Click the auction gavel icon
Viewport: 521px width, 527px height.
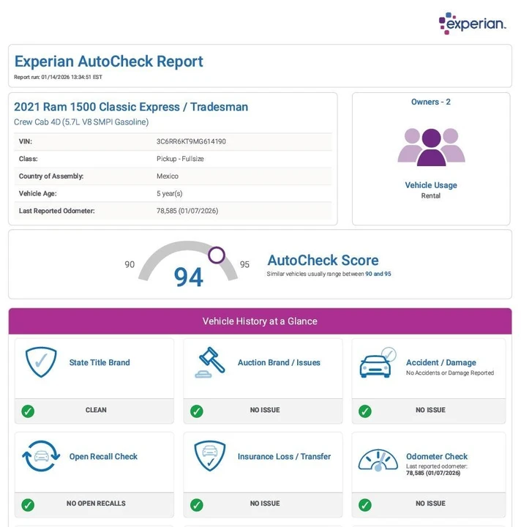[210, 362]
